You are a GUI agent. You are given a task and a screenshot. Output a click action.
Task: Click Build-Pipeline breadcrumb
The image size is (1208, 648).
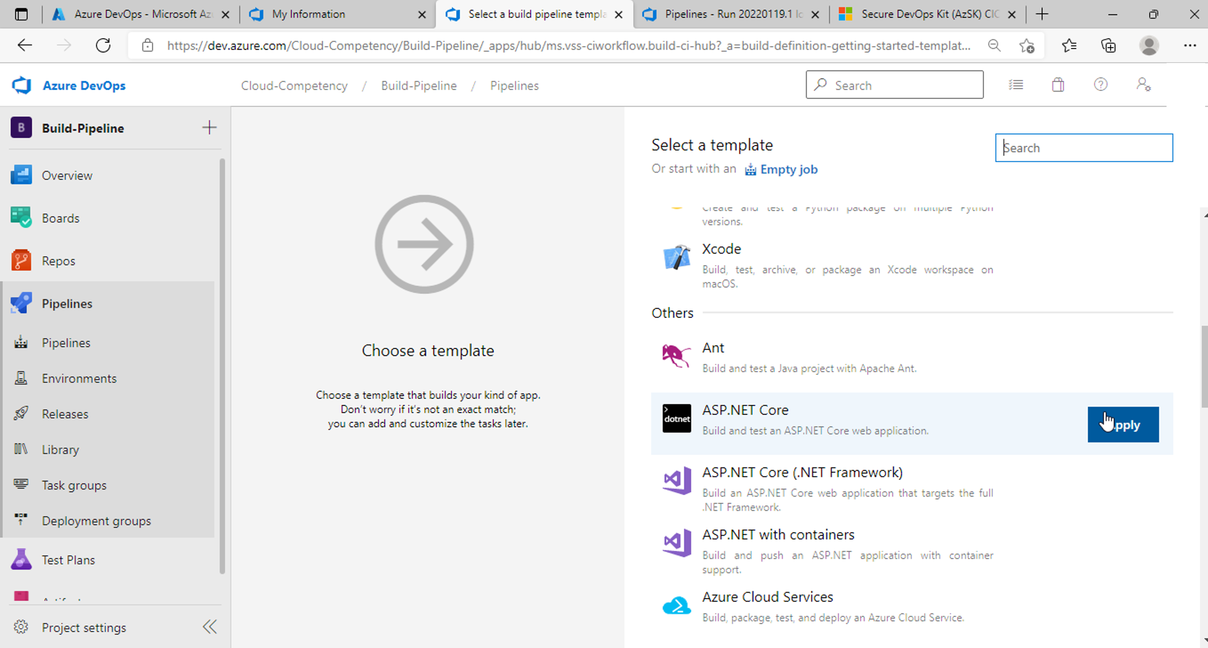(x=419, y=86)
